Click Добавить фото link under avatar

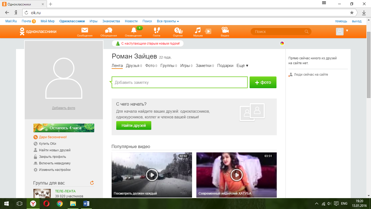(64, 108)
